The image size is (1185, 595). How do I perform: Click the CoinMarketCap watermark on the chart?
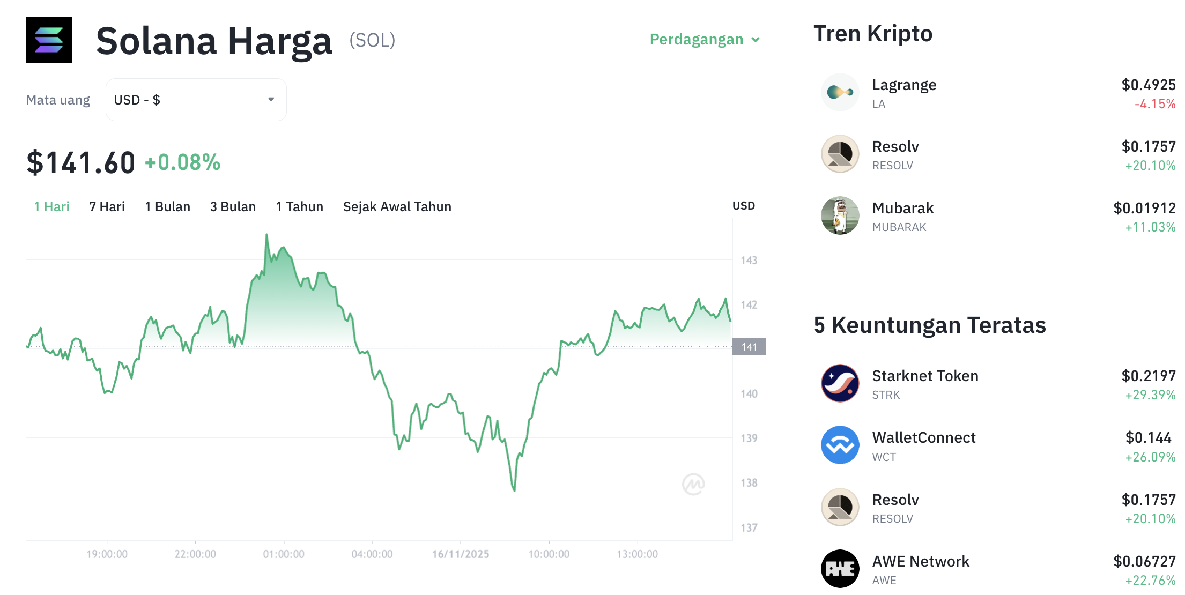[x=694, y=484]
